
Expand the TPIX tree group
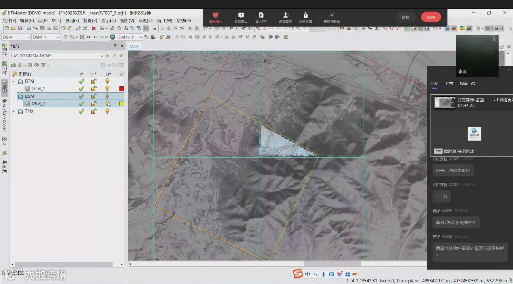[x=14, y=111]
